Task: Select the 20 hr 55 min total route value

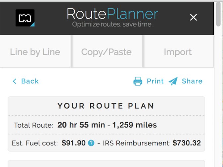Action: 81,125
